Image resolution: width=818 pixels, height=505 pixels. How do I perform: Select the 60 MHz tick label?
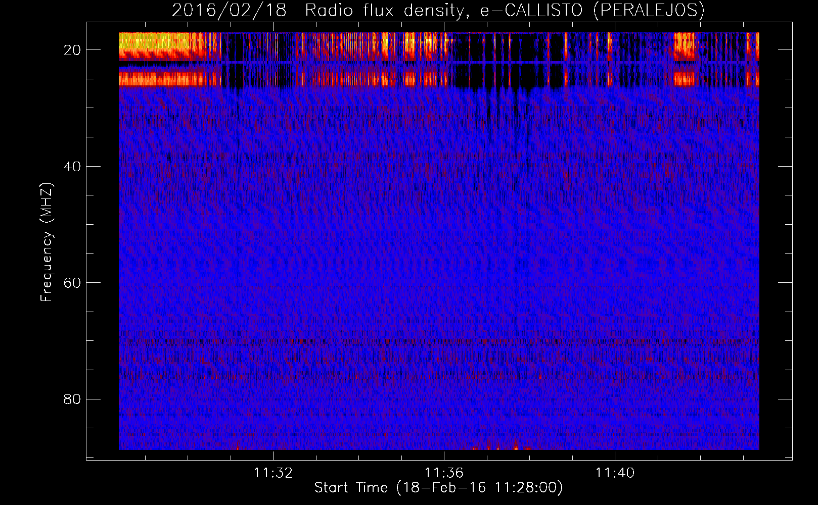[x=73, y=282]
